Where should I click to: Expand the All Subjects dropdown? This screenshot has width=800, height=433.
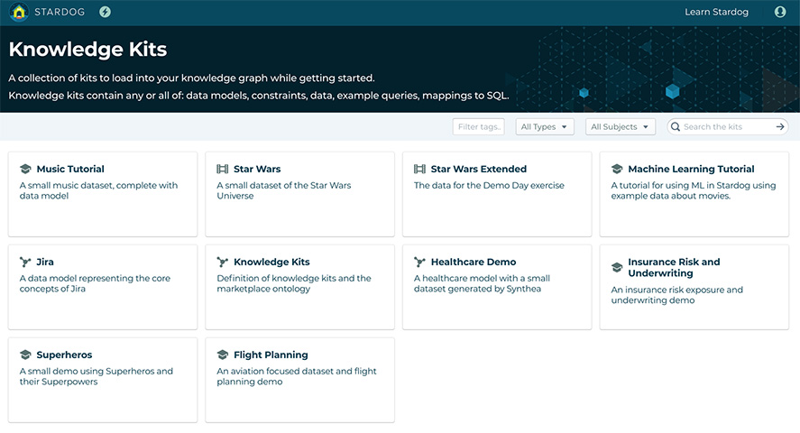[620, 126]
